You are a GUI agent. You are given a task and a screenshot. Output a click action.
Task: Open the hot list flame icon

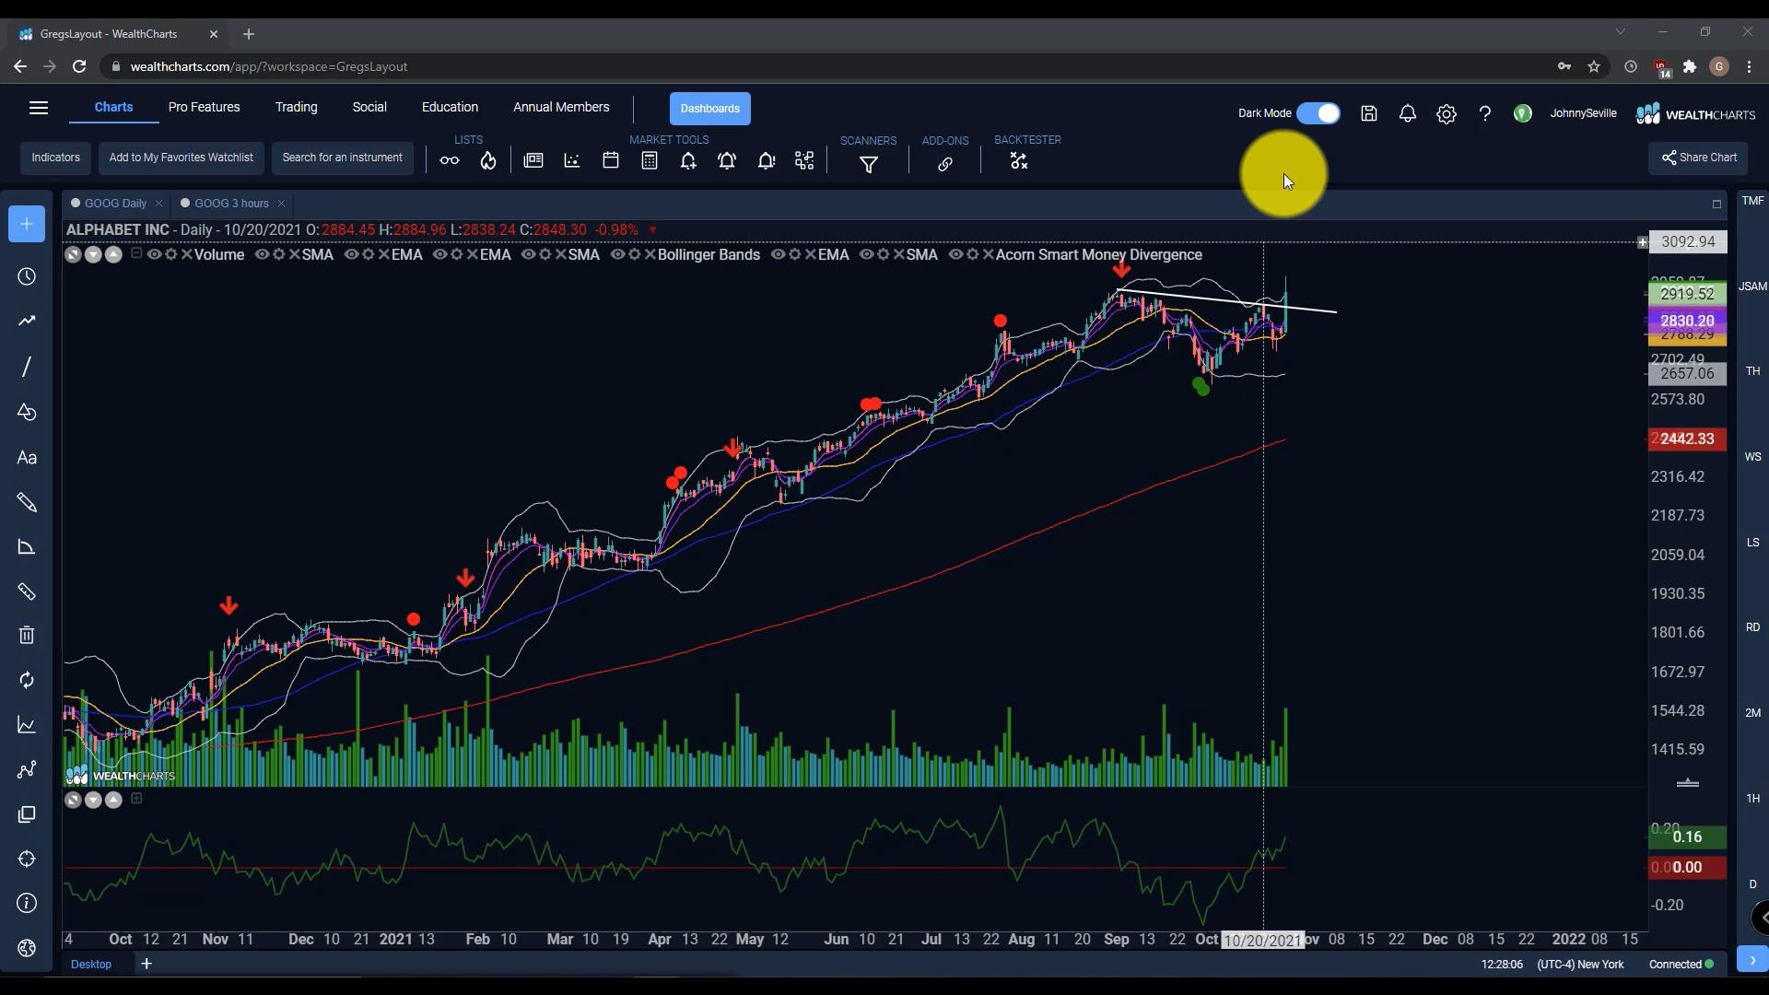tap(488, 161)
